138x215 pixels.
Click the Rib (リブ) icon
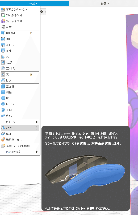click(x=3, y=56)
